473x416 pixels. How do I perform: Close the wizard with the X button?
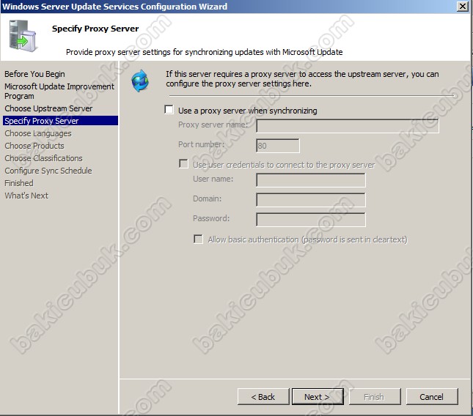(463, 6)
